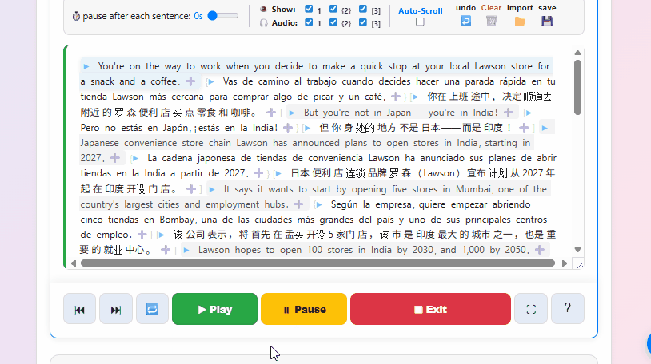Click the horizontal scrollbar thumb
Image resolution: width=651 pixels, height=364 pixels.
pos(318,263)
